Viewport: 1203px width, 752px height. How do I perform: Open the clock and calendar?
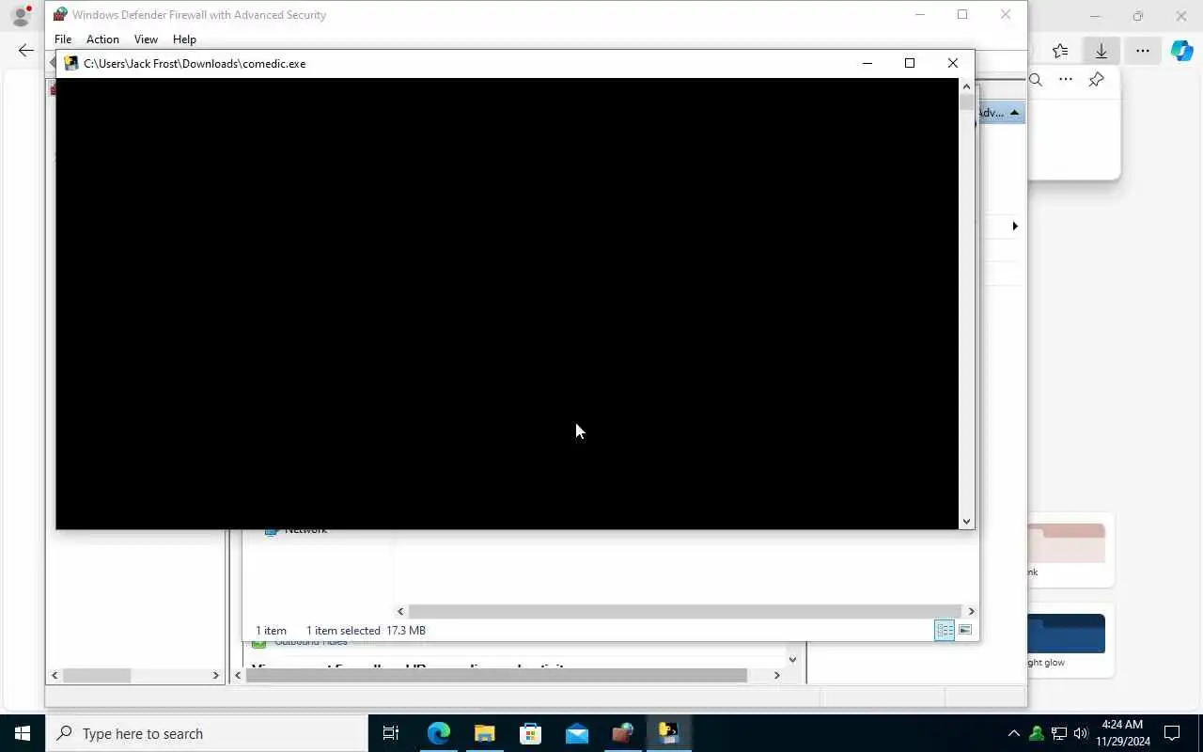(1122, 733)
